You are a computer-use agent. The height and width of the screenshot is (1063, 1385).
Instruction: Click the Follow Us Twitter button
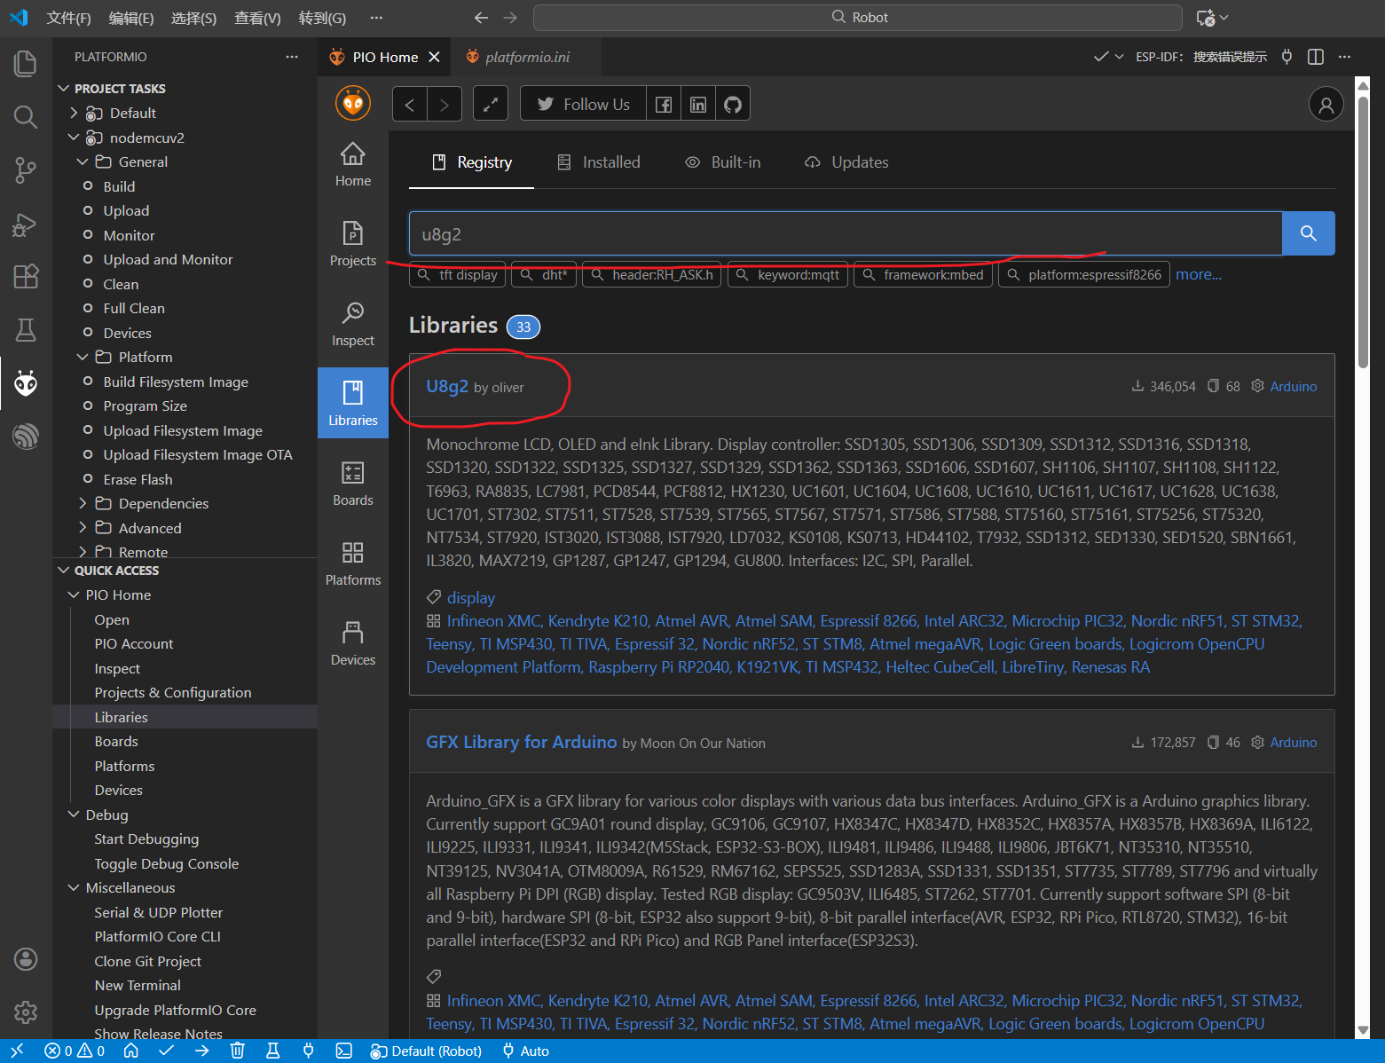tap(584, 105)
